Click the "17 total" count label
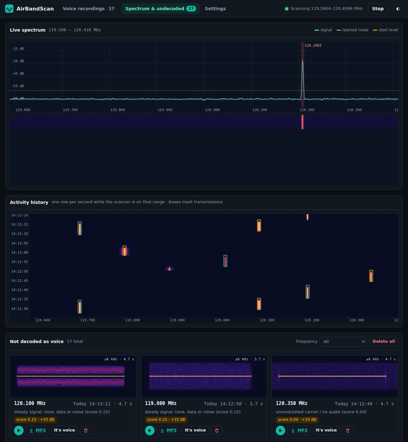The height and width of the screenshot is (442, 408). click(75, 341)
